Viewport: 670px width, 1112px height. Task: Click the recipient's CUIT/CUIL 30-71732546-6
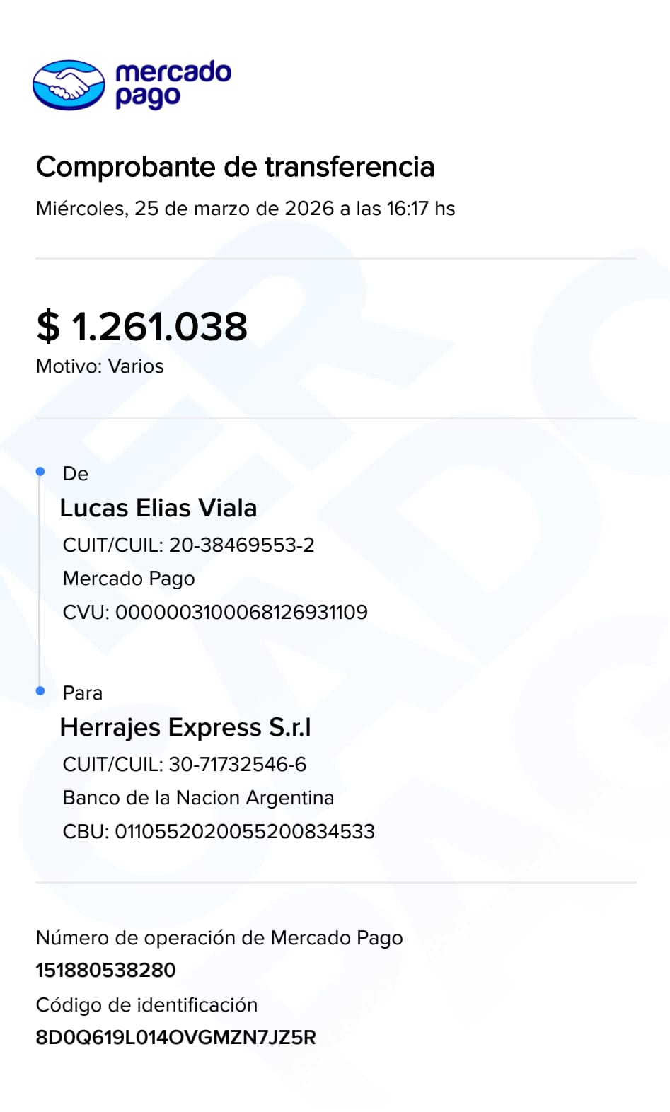(x=184, y=764)
